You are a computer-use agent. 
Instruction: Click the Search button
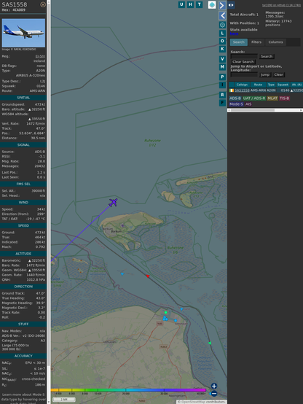pyautogui.click(x=267, y=56)
